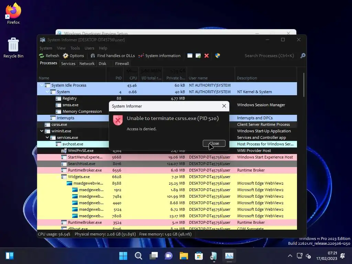Click the CPU usage status bar entry
This screenshot has height=264, width=352.
coord(54,234)
